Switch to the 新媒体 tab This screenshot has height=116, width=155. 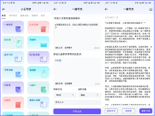(x=35, y=16)
